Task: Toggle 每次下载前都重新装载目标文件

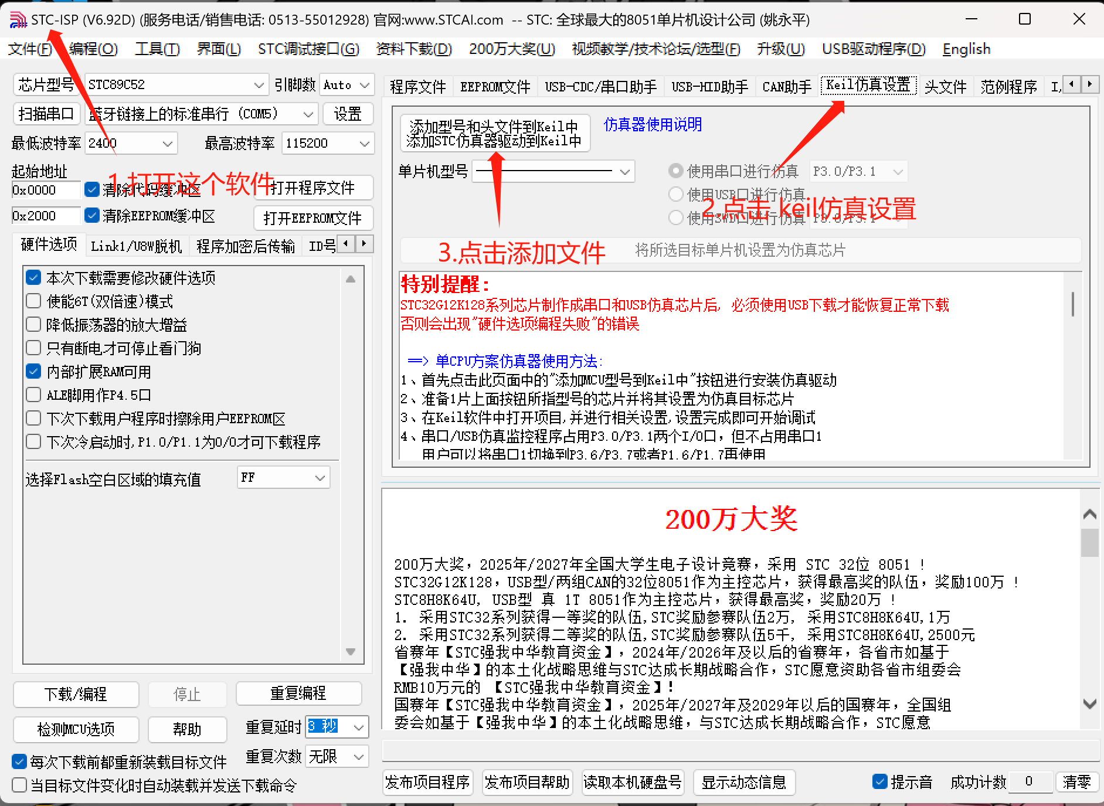Action: [19, 761]
